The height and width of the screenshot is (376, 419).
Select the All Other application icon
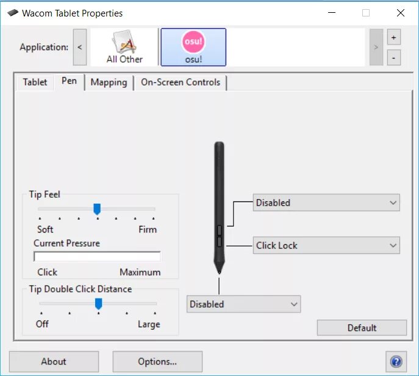(124, 47)
